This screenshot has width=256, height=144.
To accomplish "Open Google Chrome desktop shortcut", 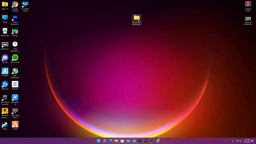I will pyautogui.click(x=15, y=6).
